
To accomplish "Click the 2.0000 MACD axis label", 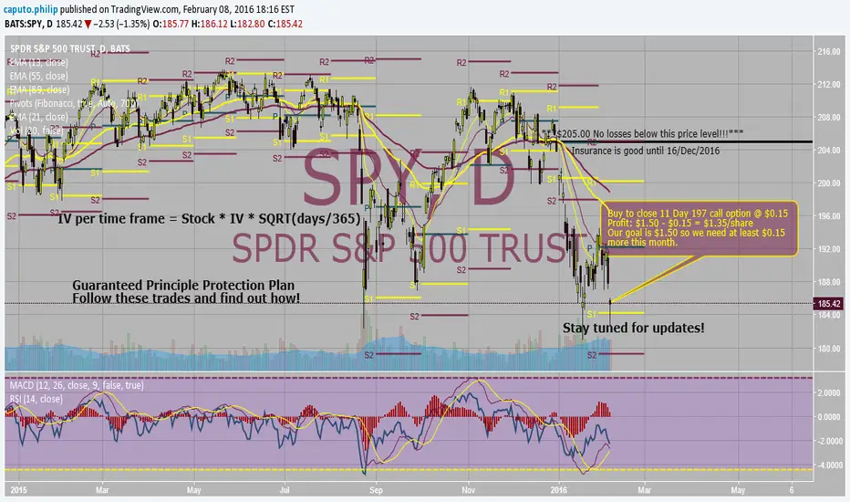I will [x=830, y=392].
